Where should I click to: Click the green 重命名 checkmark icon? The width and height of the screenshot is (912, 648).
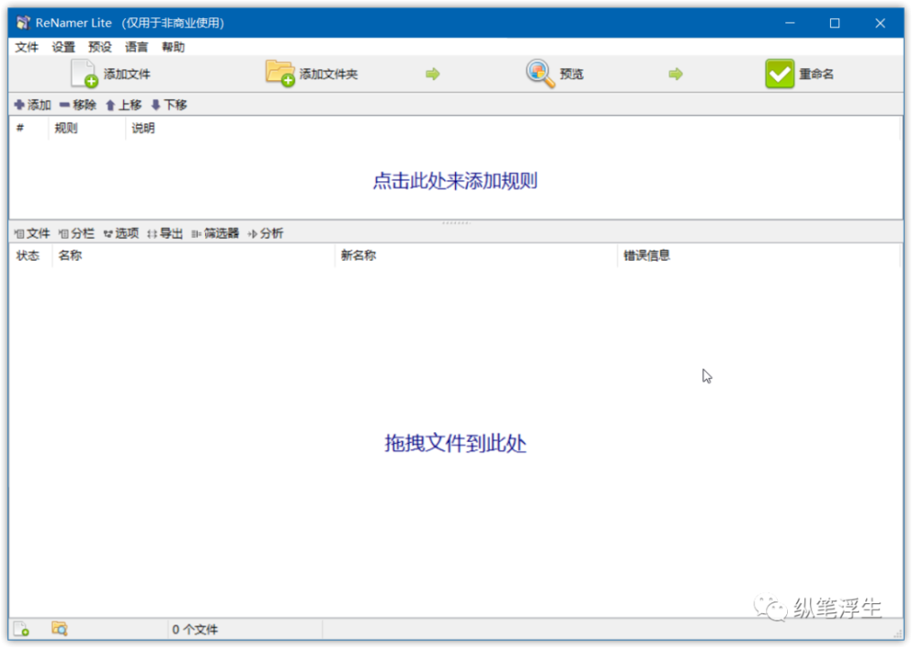point(780,74)
